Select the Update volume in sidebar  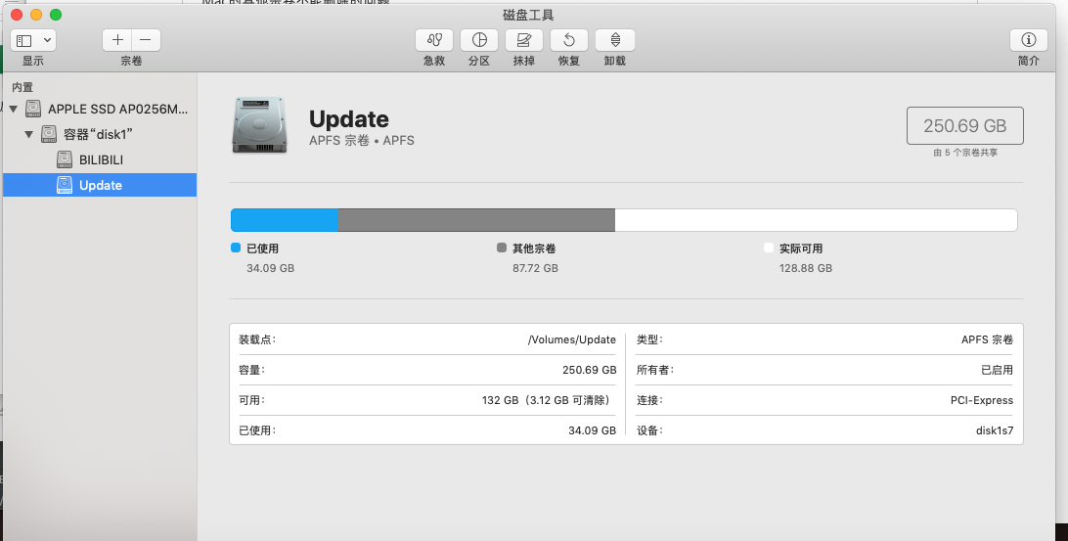click(x=101, y=185)
